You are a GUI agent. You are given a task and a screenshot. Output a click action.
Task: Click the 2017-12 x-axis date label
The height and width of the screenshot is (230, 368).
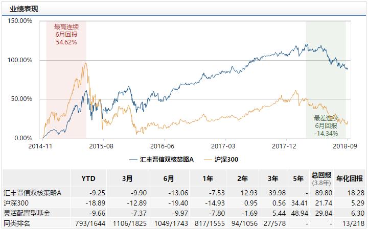pos(284,146)
